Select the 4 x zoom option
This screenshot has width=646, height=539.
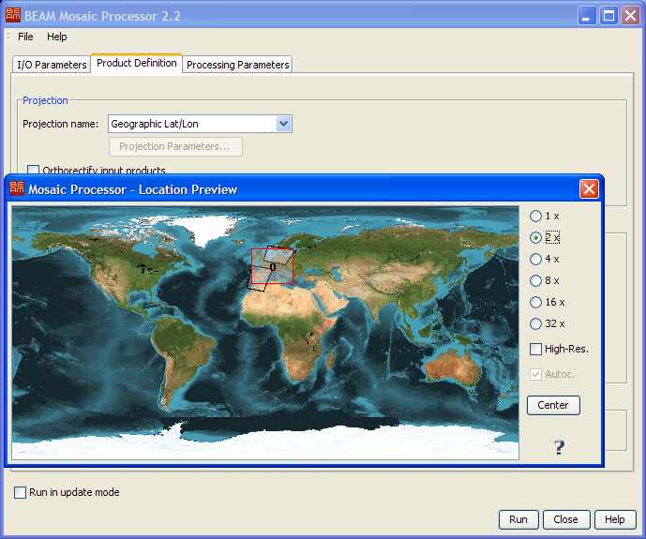click(536, 260)
